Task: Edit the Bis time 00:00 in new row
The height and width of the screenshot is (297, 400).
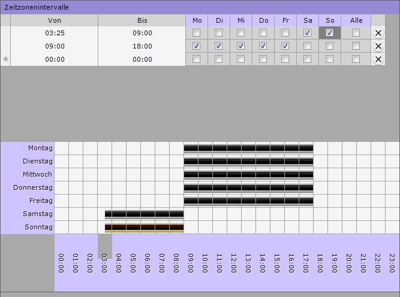Action: point(142,59)
